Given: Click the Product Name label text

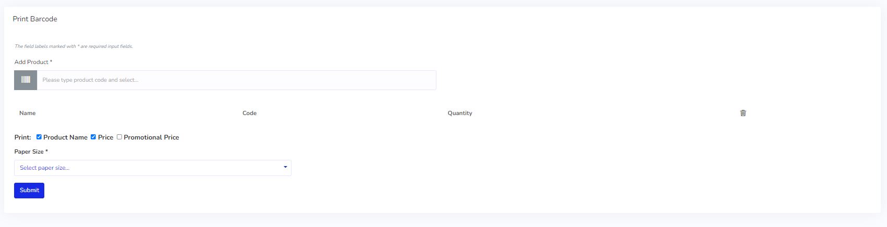Looking at the screenshot, I should point(65,137).
